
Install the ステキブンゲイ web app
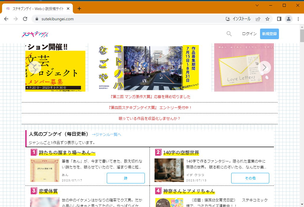[x=238, y=19]
